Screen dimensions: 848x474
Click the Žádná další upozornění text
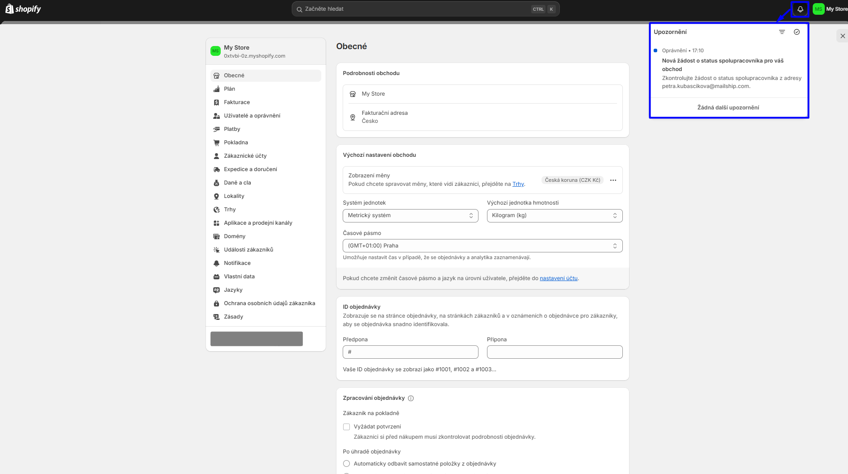click(728, 108)
